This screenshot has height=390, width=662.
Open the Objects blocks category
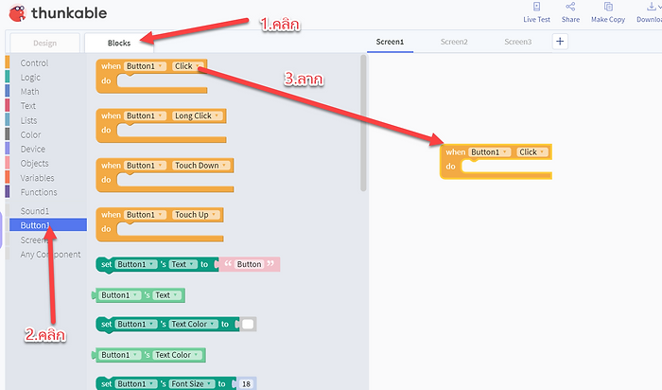click(34, 163)
